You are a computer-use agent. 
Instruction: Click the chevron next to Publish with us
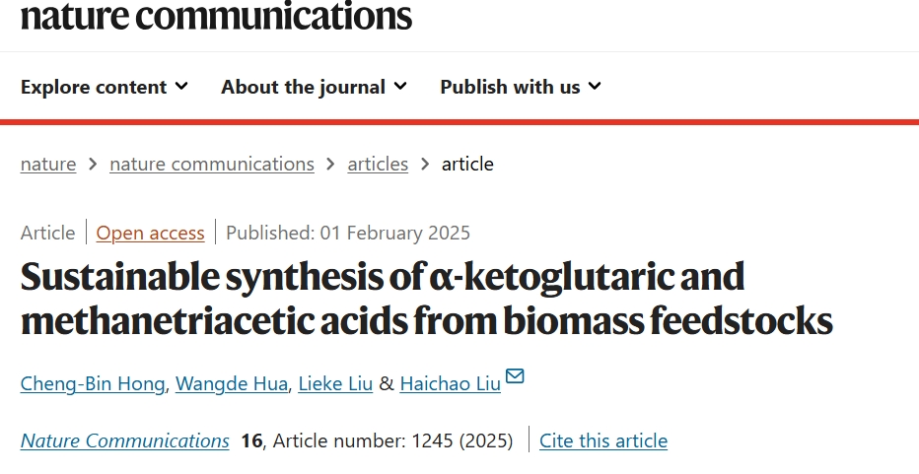(x=595, y=86)
